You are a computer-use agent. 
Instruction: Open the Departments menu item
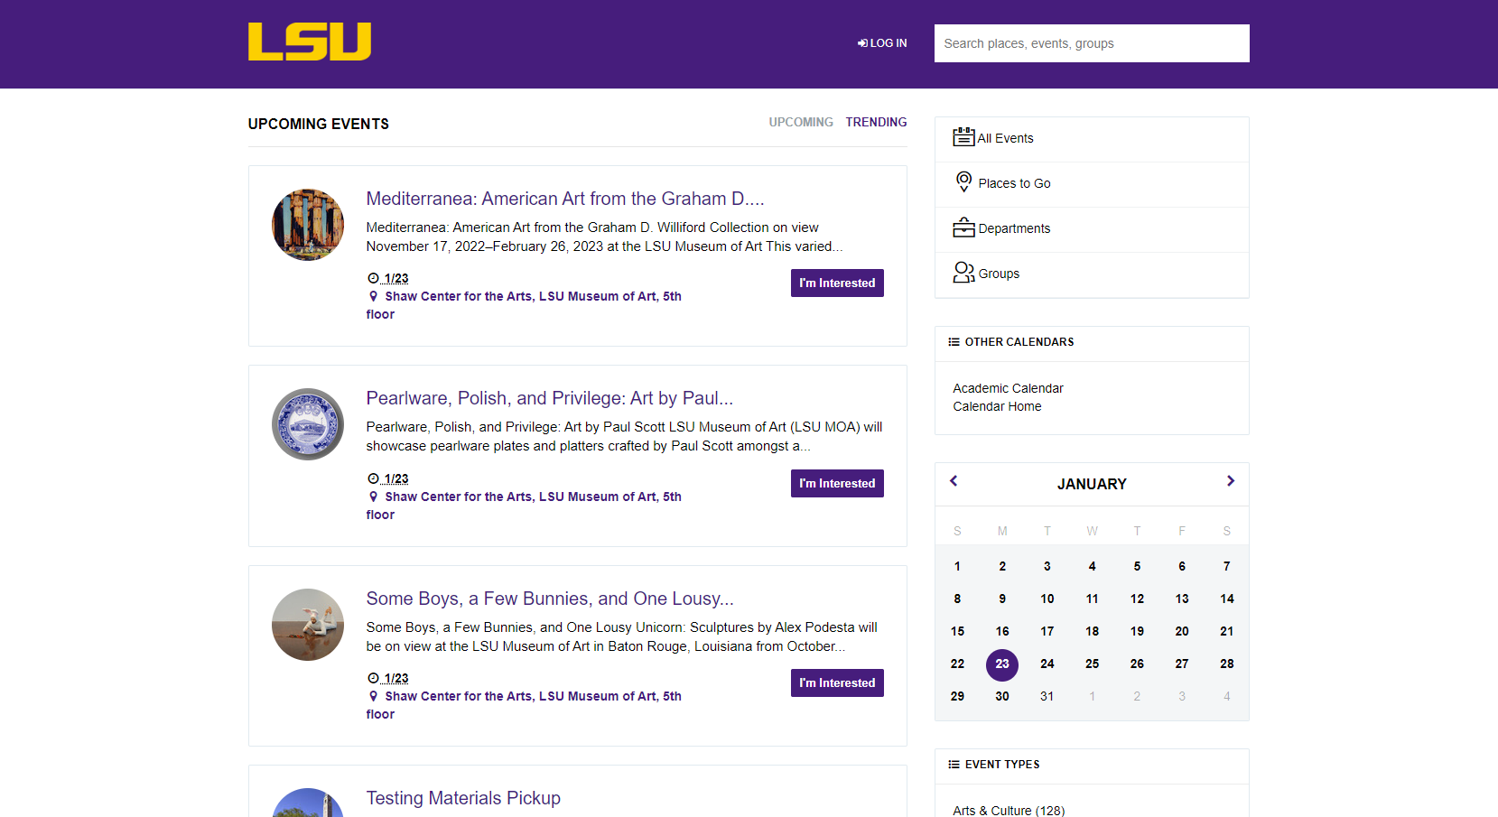click(x=1092, y=229)
